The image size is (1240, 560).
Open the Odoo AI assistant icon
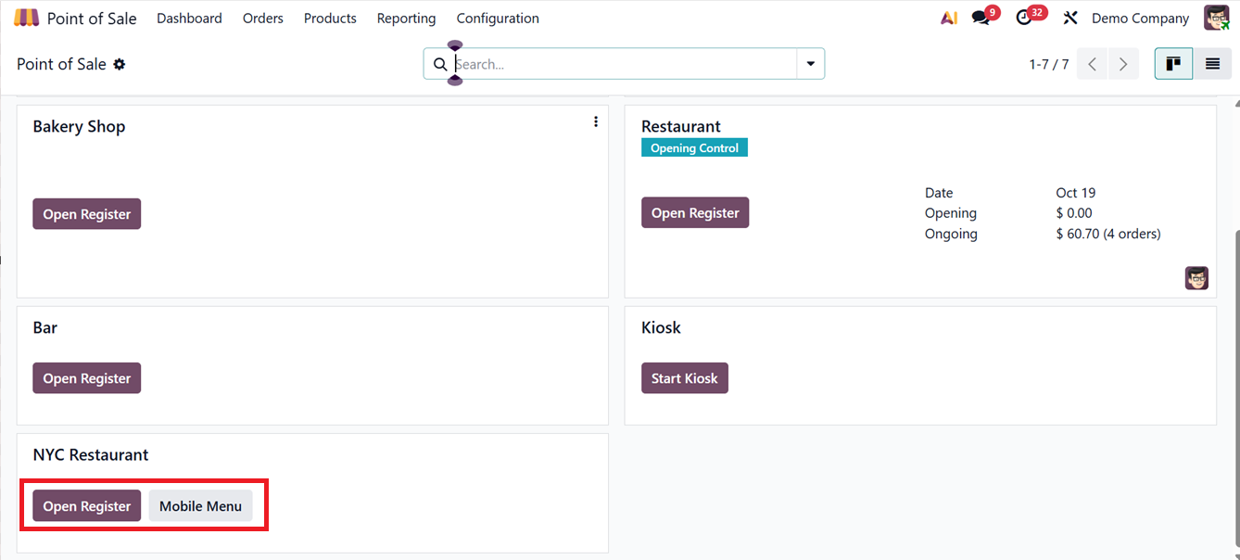[x=949, y=19]
